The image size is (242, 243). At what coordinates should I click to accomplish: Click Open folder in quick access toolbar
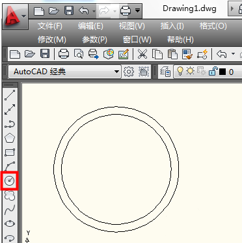point(53,10)
